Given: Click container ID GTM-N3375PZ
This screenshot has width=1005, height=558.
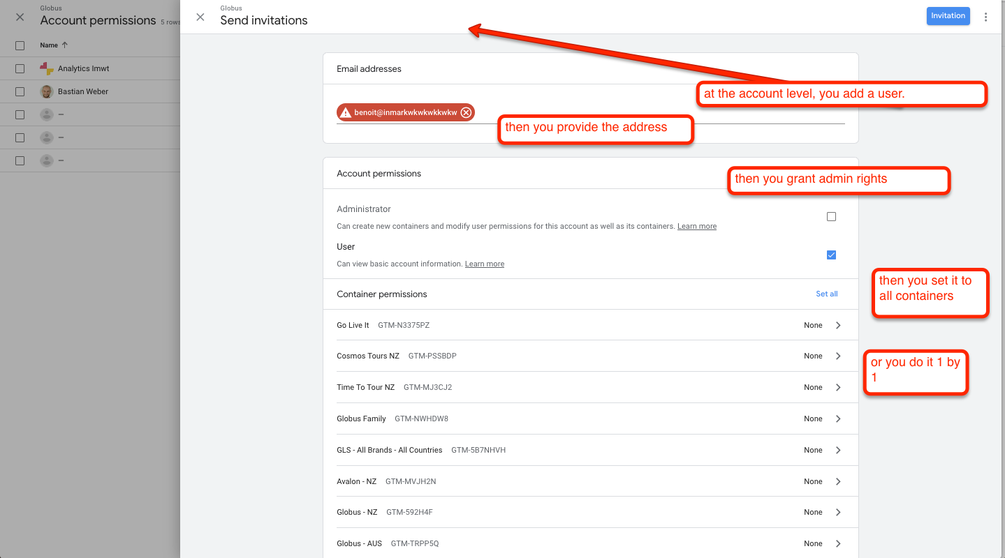Looking at the screenshot, I should point(404,325).
